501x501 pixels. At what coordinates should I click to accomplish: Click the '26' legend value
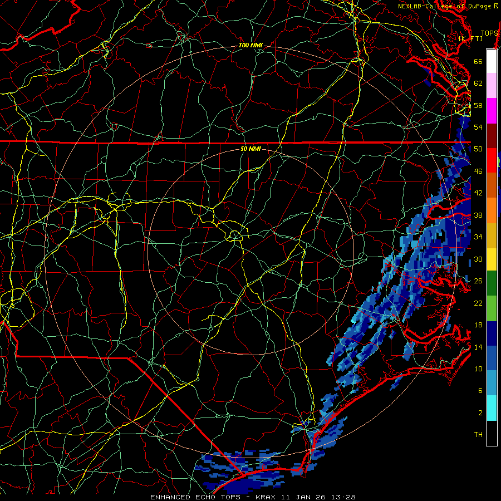[x=478, y=281]
